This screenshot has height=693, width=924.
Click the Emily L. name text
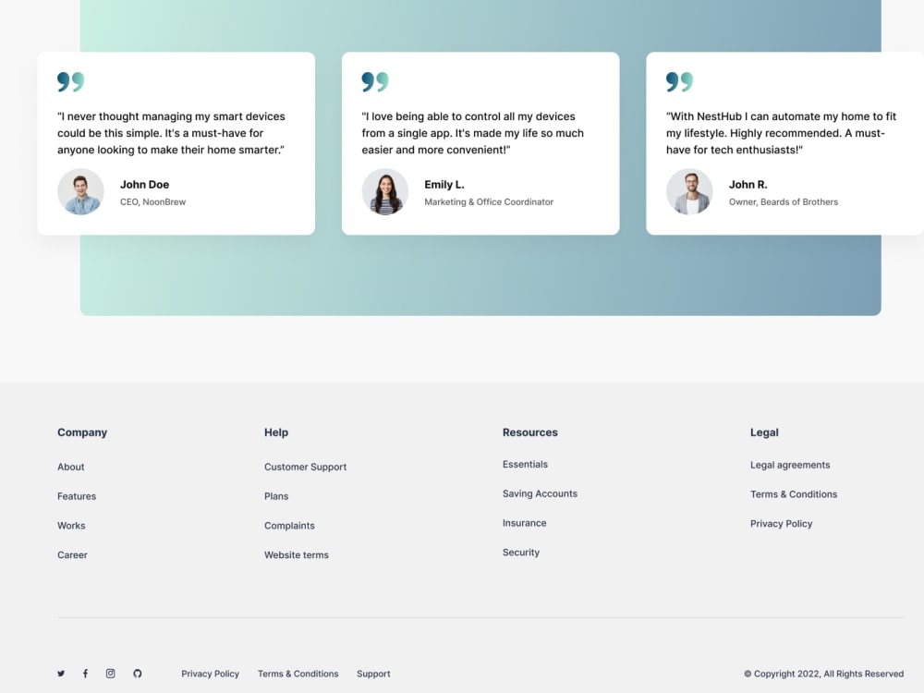[x=444, y=185]
